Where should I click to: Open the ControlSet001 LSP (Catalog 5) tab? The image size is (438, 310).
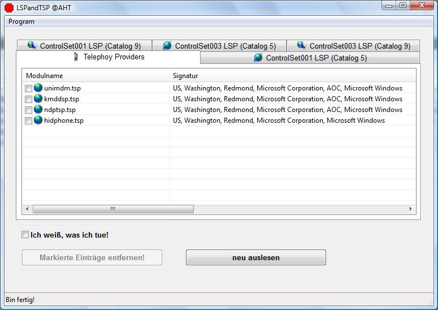click(x=310, y=58)
